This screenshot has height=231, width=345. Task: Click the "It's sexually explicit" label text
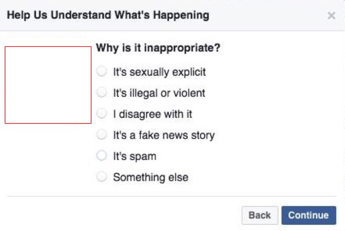[159, 72]
